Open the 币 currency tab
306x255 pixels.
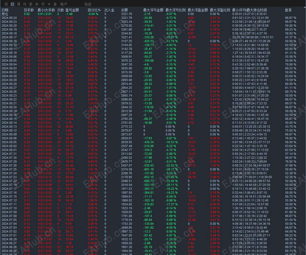pyautogui.click(x=43, y=4)
